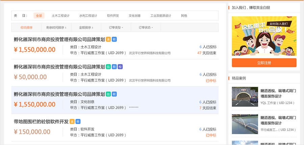304x145 pixels.
Task: Click the blue 税 badge on first listing
Action: click(114, 40)
